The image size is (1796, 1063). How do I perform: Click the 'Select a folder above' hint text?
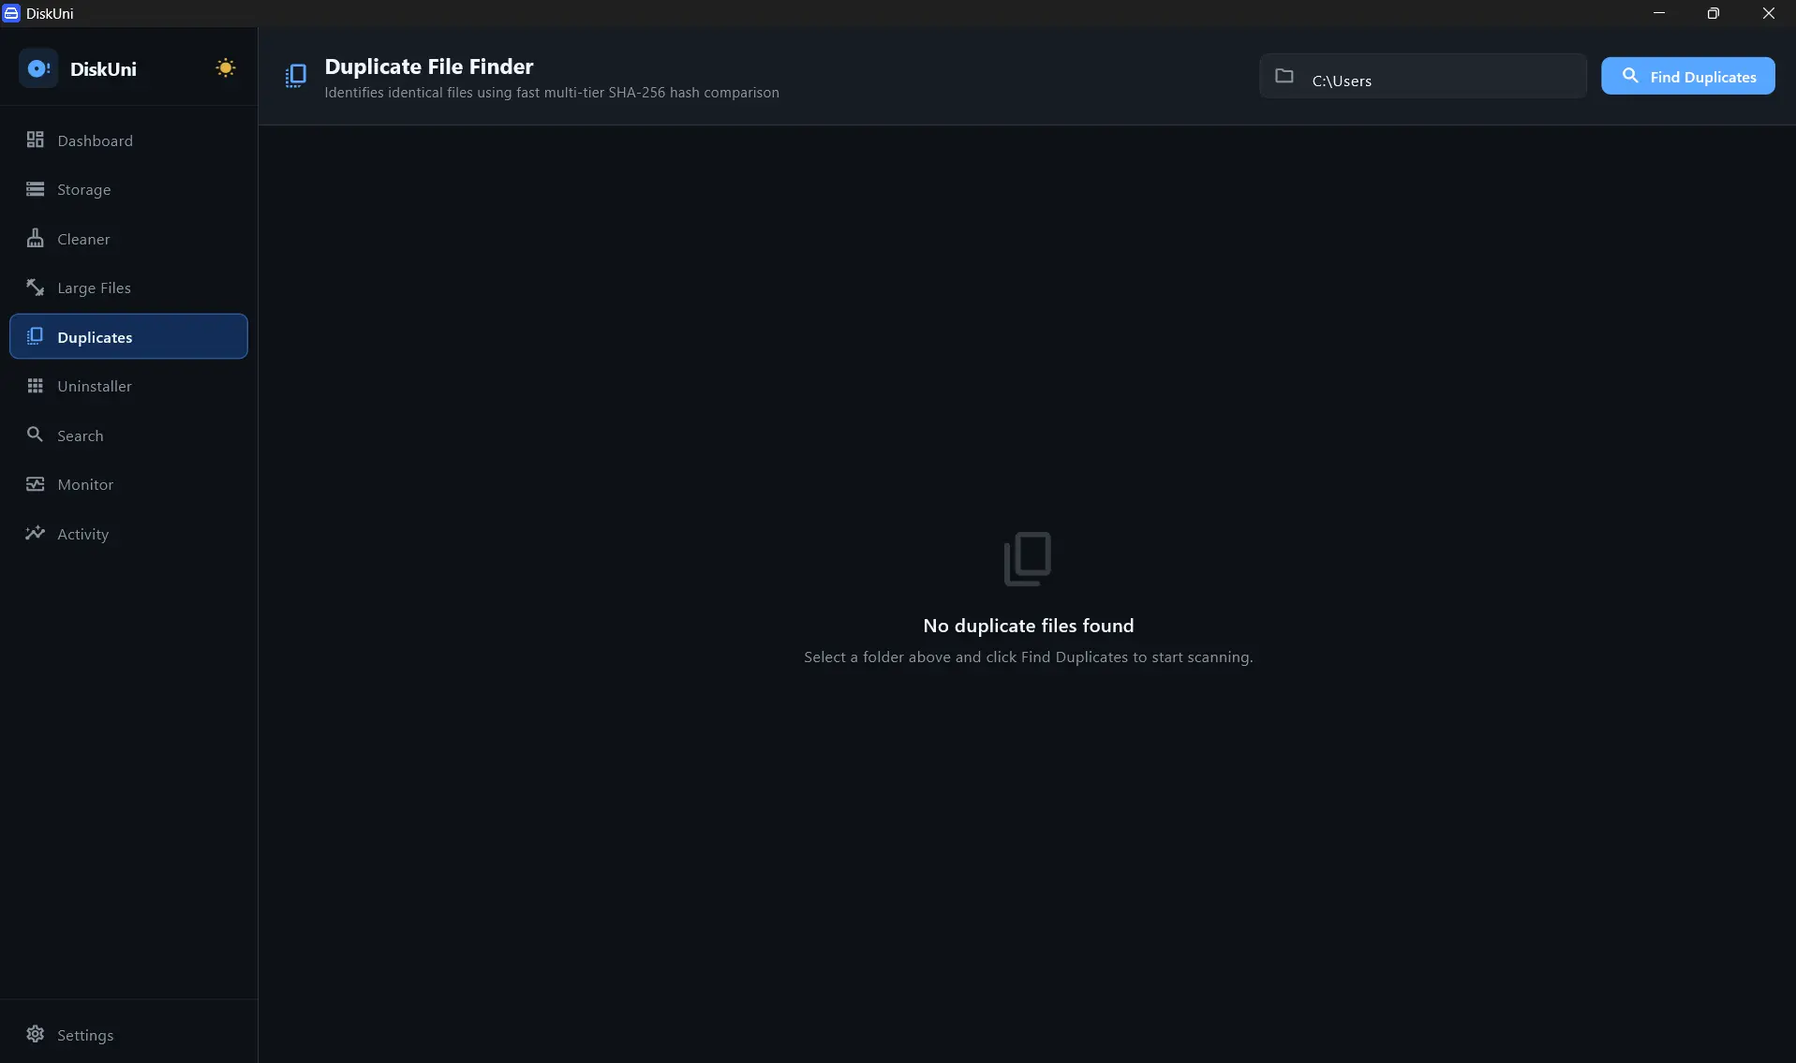tap(1028, 657)
